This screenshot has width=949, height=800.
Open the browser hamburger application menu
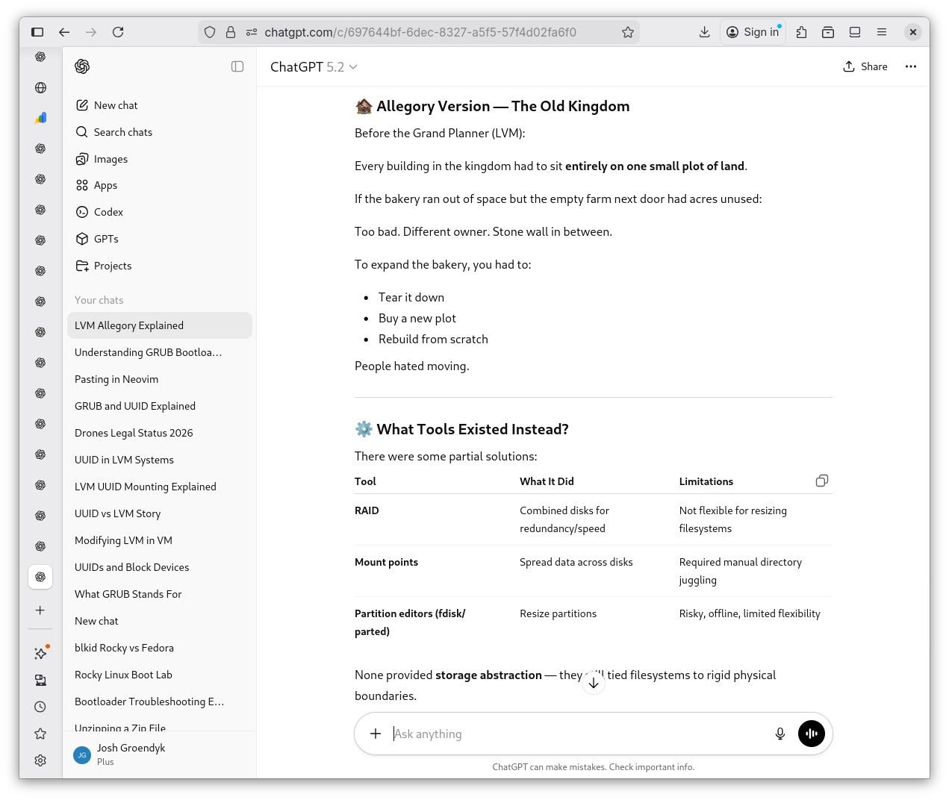coord(882,32)
